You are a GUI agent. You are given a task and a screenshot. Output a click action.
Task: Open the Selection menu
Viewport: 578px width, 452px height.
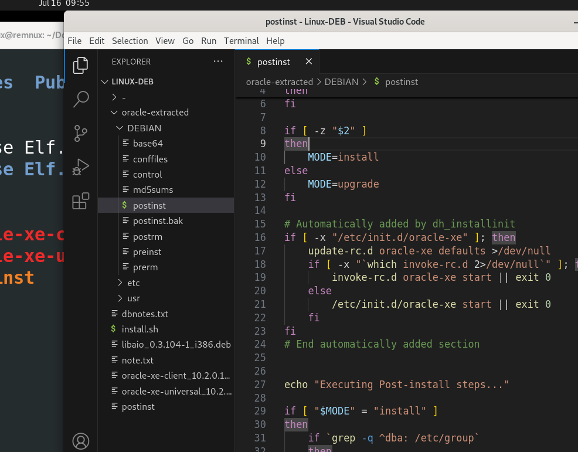coord(130,41)
